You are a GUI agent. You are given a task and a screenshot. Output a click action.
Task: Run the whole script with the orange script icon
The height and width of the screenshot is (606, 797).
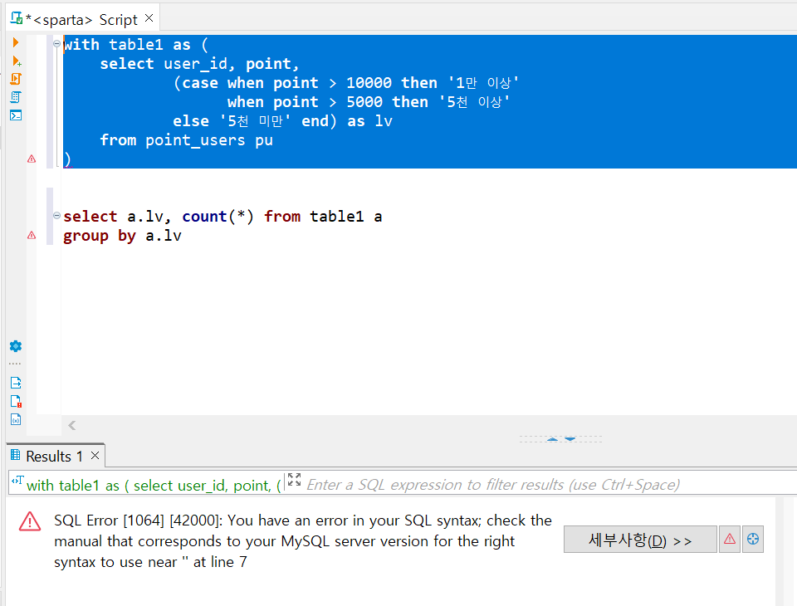point(16,79)
